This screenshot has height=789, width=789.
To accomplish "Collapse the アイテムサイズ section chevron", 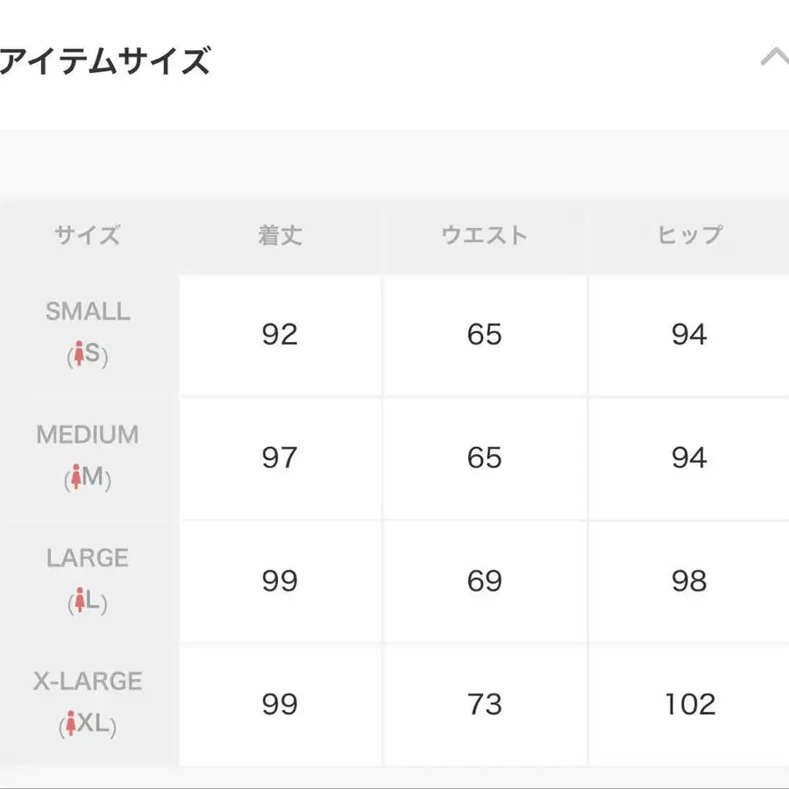I will pos(774,60).
